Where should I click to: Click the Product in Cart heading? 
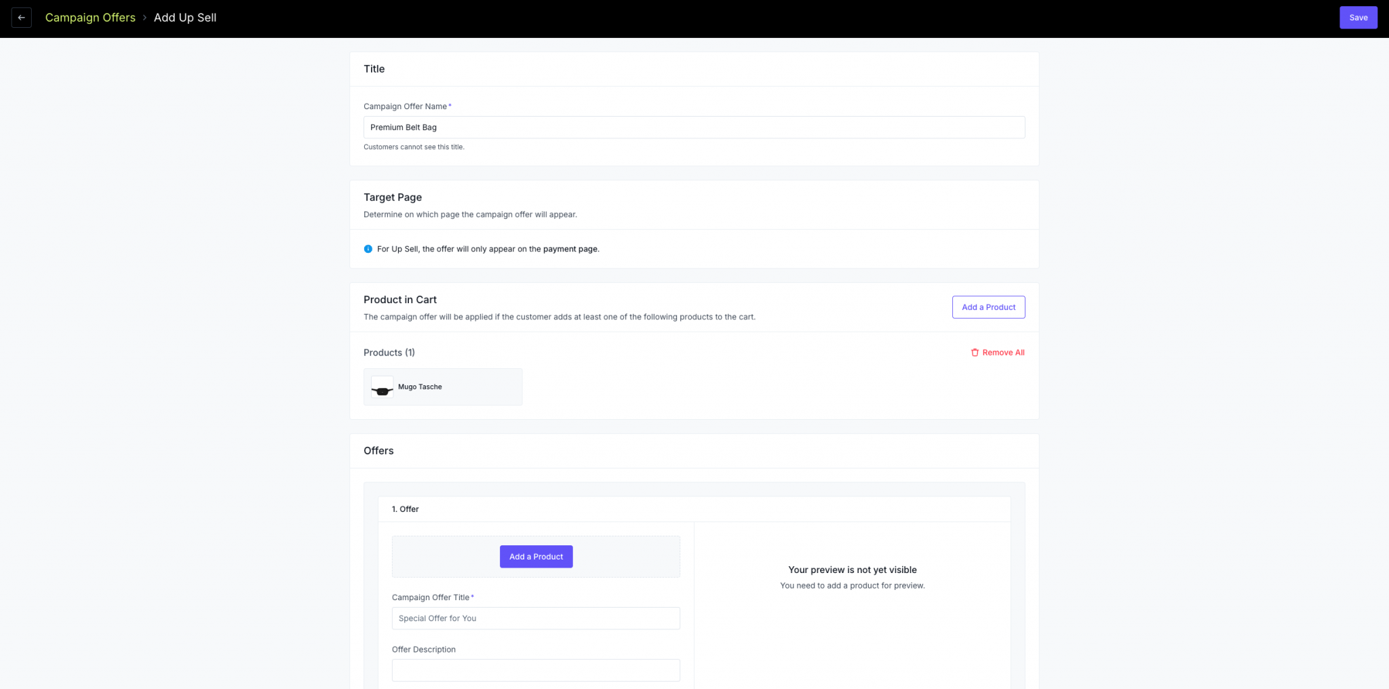[x=400, y=299]
